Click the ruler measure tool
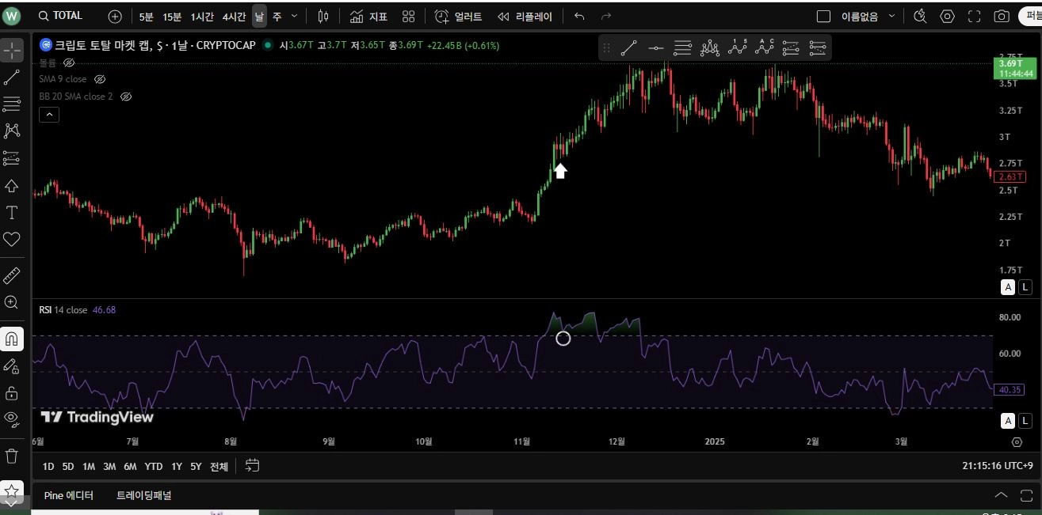1042x515 pixels. tap(12, 275)
